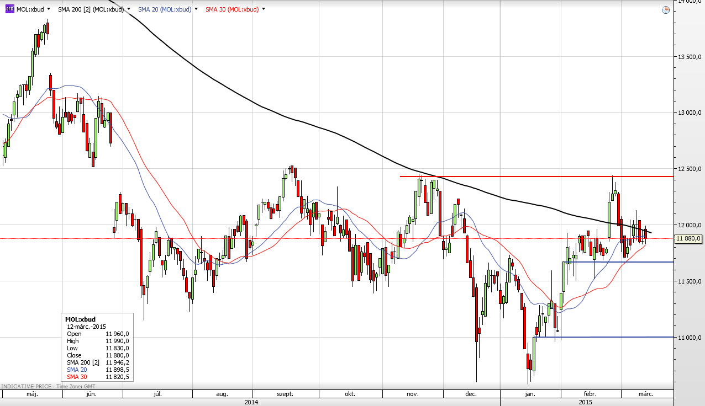Click the szept. month on time axis
The width and height of the screenshot is (705, 406).
pos(285,394)
